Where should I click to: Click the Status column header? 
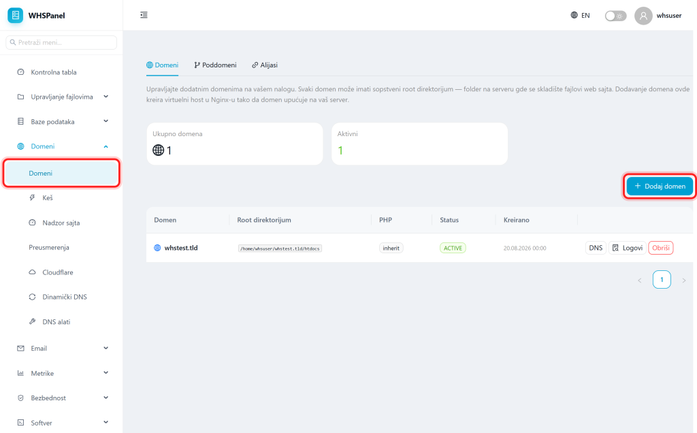click(x=449, y=220)
